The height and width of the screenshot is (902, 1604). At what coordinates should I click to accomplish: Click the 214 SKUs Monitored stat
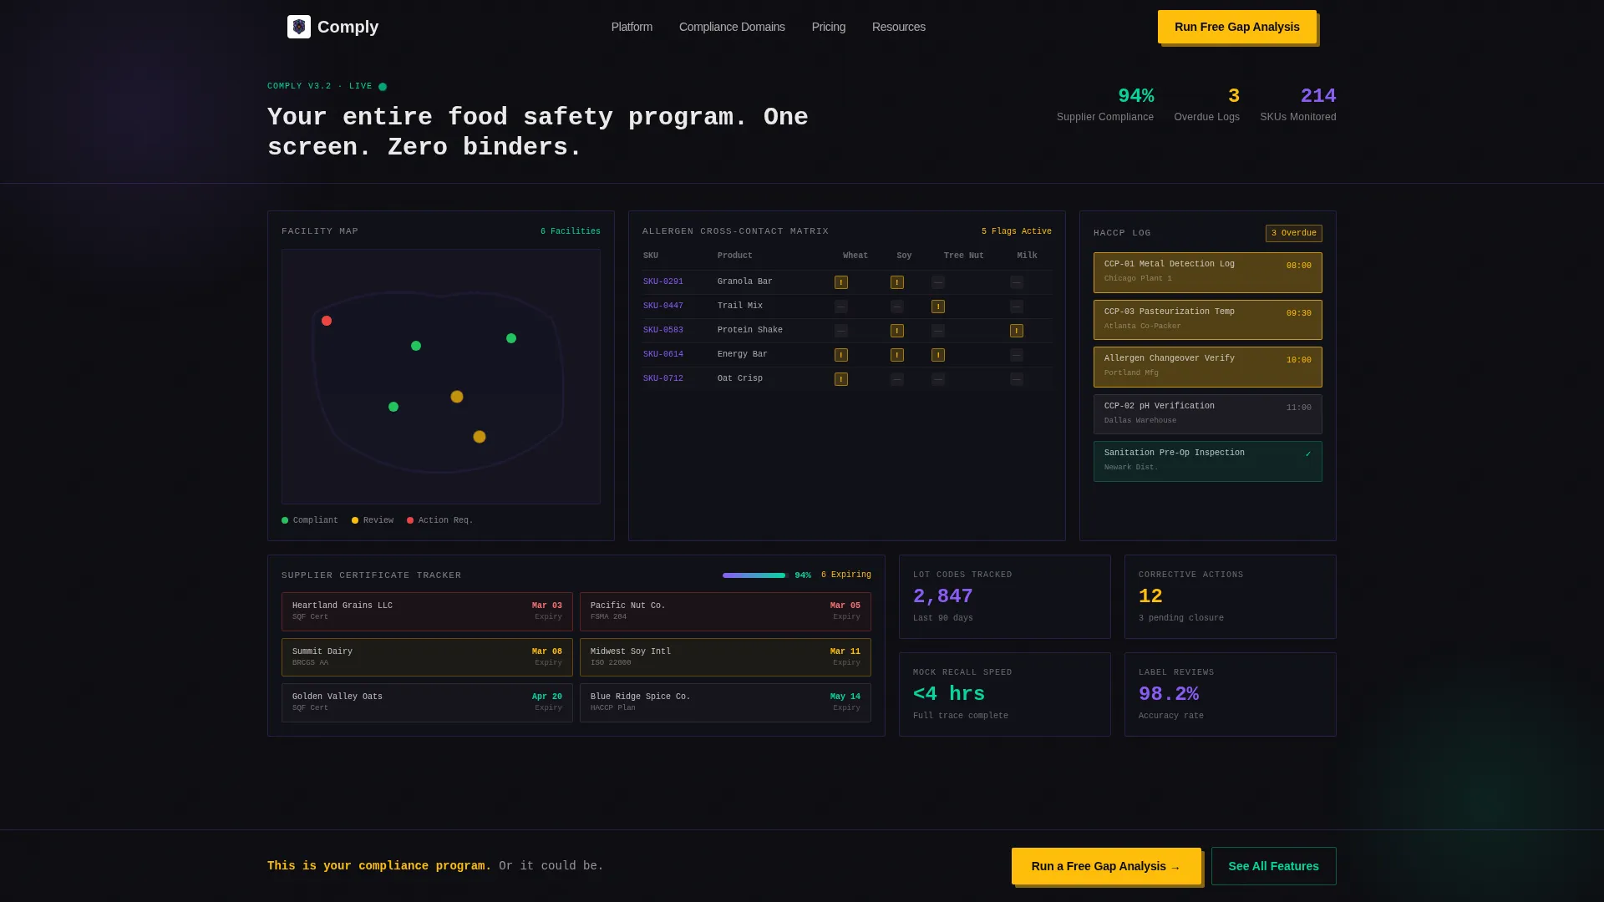coord(1298,104)
